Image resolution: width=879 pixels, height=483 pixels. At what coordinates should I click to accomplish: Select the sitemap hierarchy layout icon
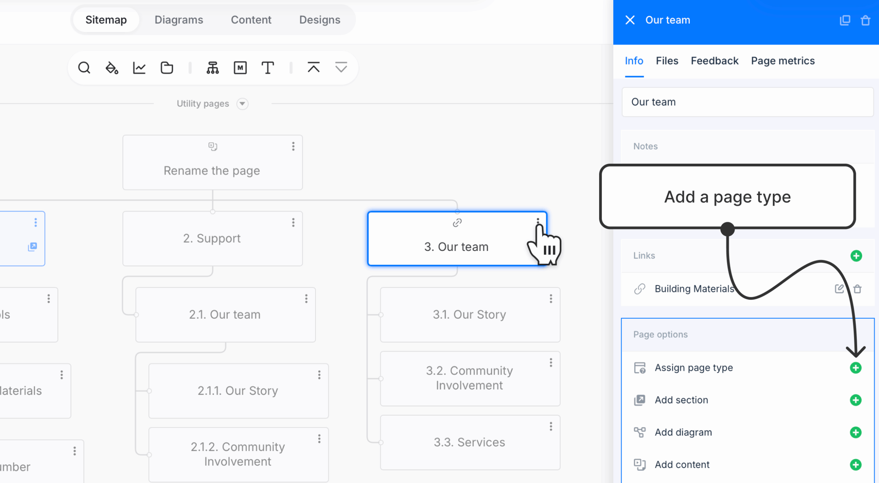[213, 68]
